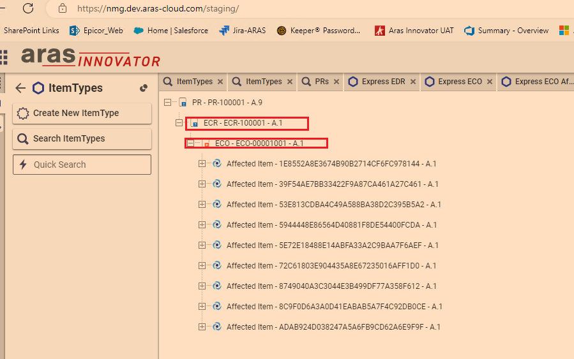This screenshot has height=359, width=574.
Task: Collapse the ECO-00001001 tree node
Action: (191, 143)
